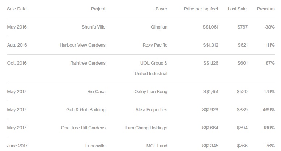Screen dimensions: 281x151
Task: Click the Roxy Pacific buyer name
Action: point(155,45)
